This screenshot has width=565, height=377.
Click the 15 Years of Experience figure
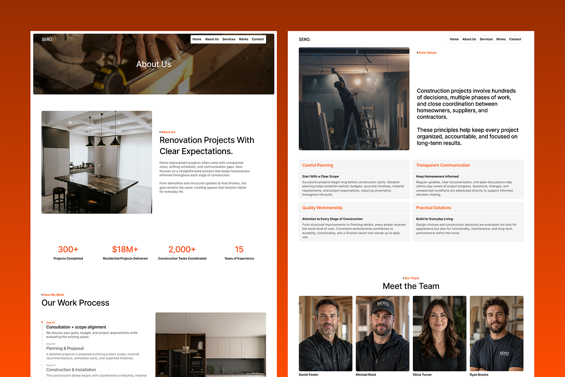coord(239,249)
